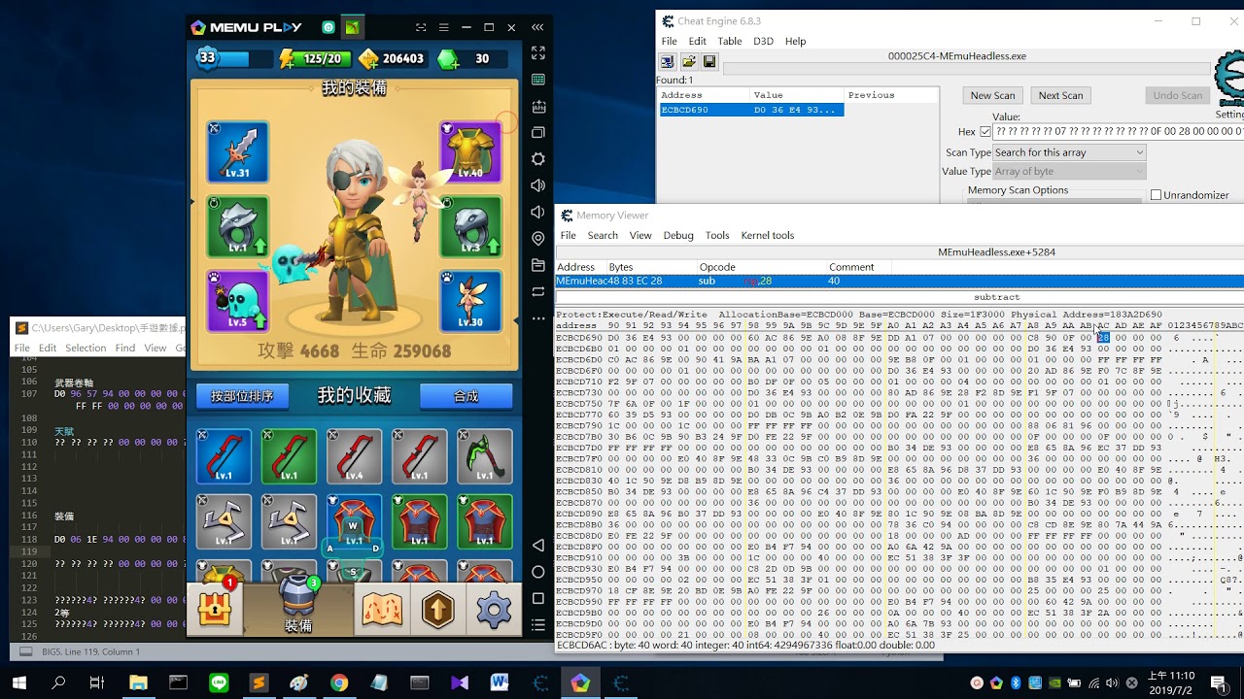Click MEmu volume up speaker icon
This screenshot has width=1244, height=699.
[538, 185]
